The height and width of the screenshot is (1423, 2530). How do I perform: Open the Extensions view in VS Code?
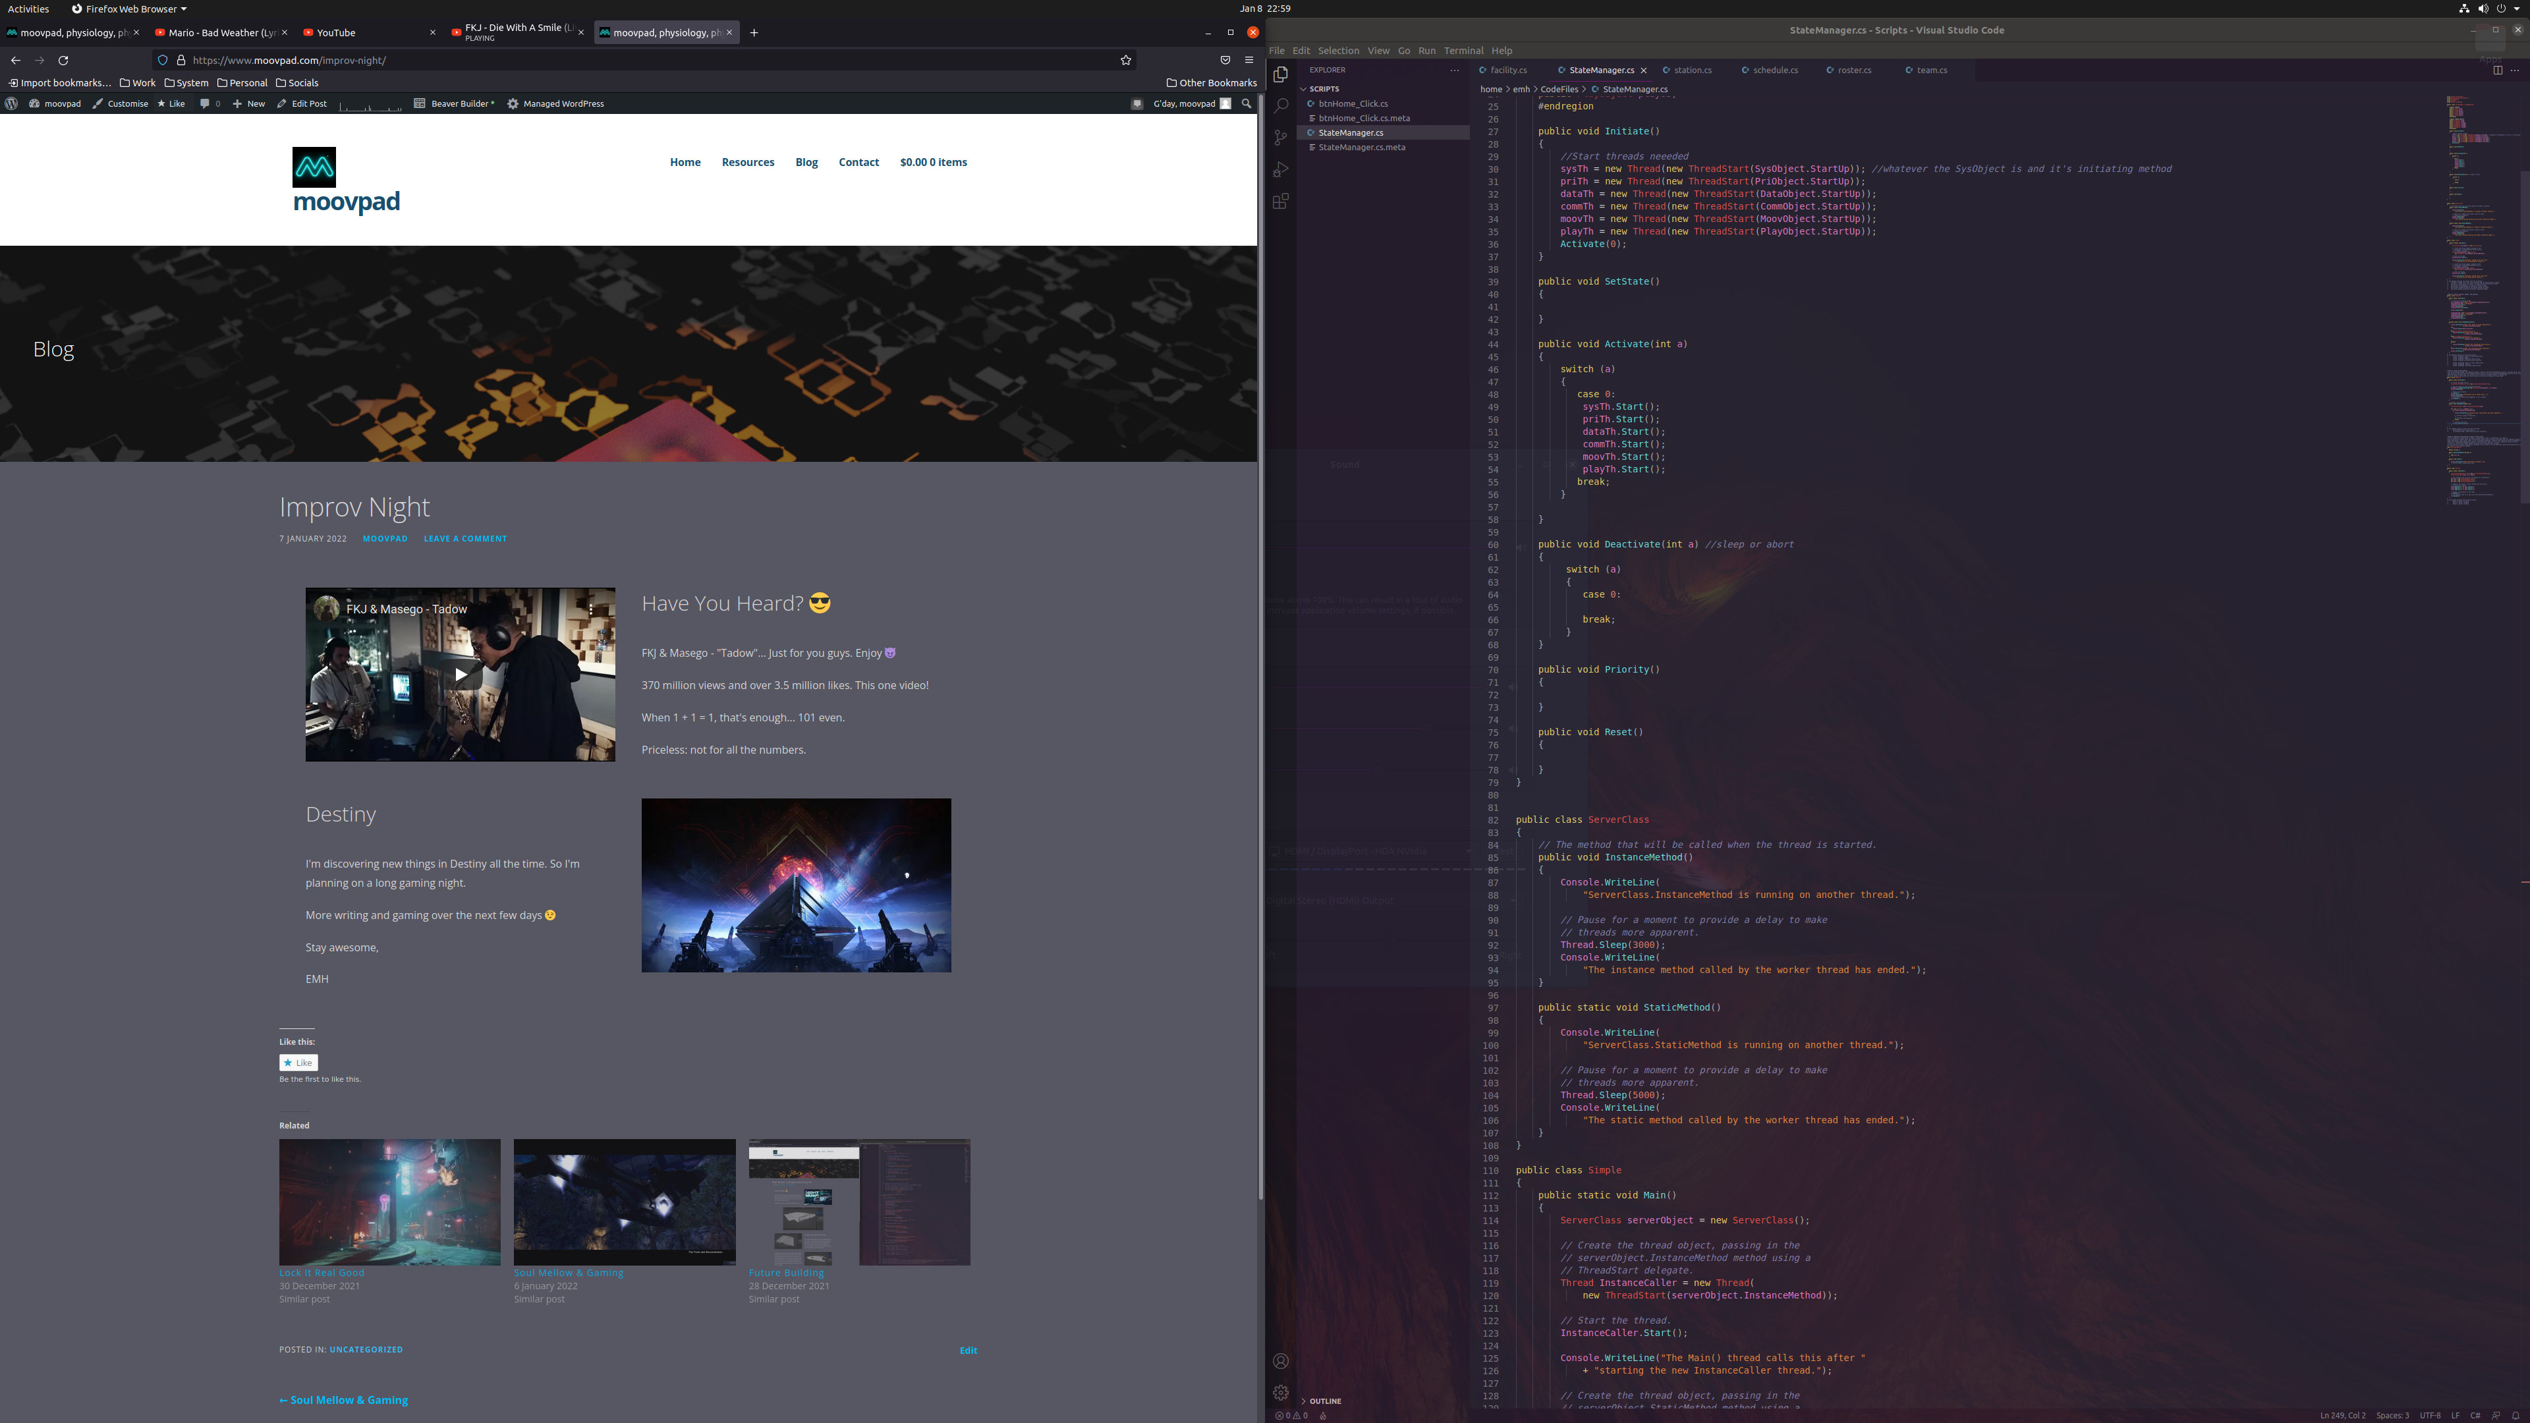tap(1281, 202)
